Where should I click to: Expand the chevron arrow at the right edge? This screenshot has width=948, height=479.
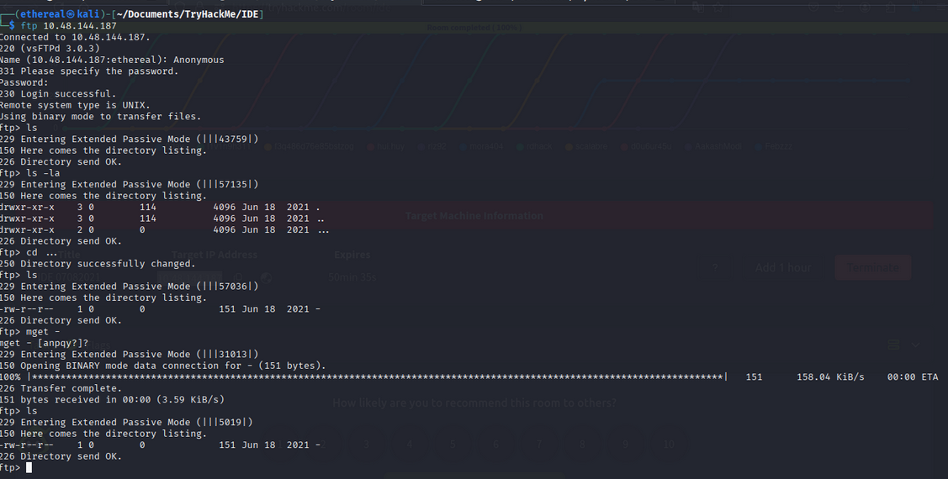coord(915,345)
